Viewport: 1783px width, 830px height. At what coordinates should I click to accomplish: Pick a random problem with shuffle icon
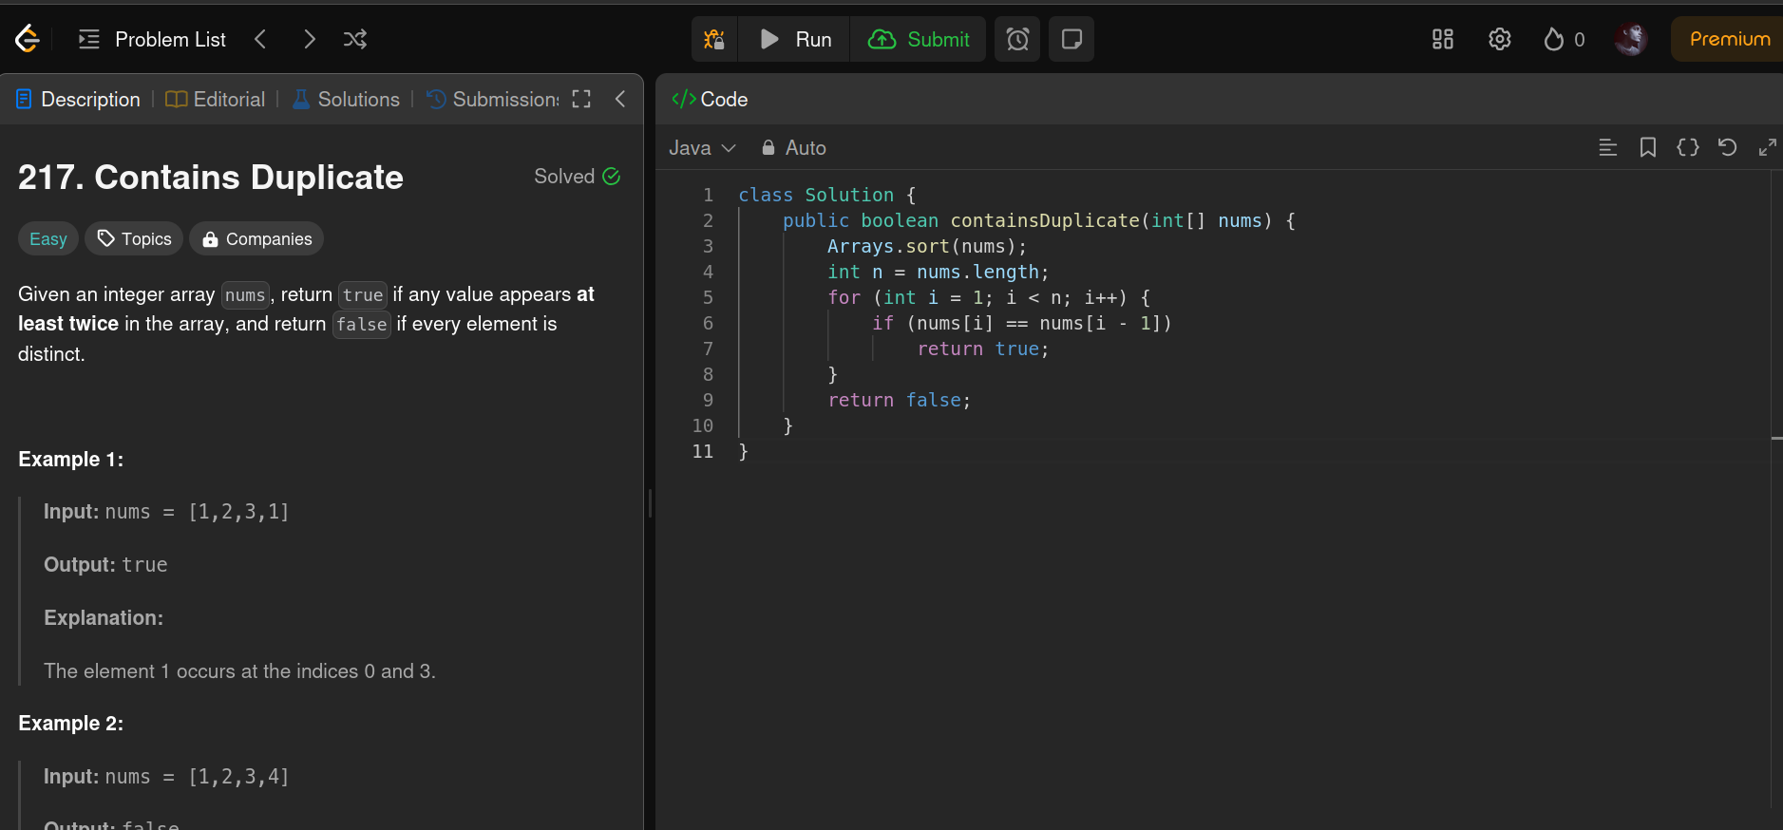(355, 39)
